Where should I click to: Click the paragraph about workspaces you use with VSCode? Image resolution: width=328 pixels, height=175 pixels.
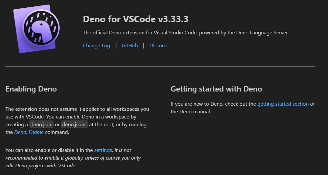pos(77,121)
